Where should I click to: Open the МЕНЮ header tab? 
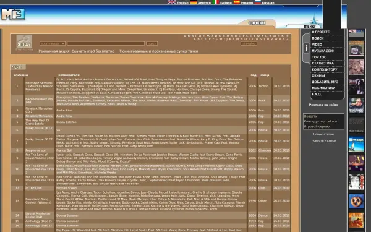tap(310, 26)
